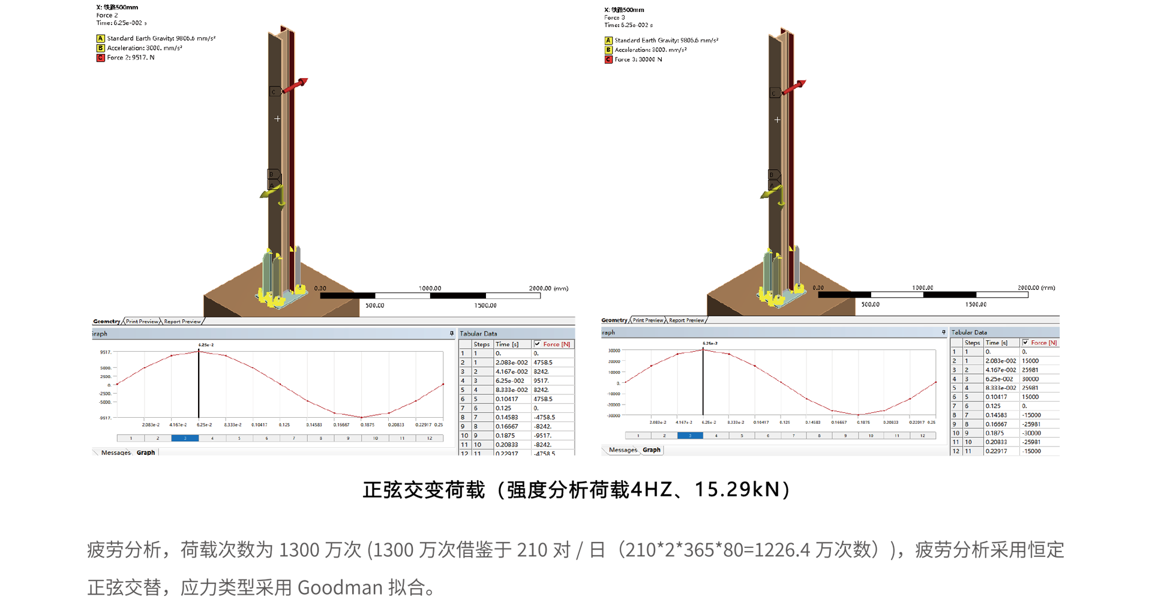Switch to Messages tab below the 9517 graph

point(115,453)
